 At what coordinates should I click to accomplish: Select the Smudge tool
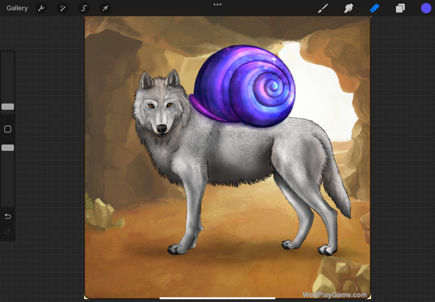click(x=349, y=8)
